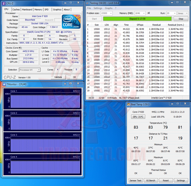191x186 pixels.
Task: Click the Name field Intel Core i7 920
Action: [40, 16]
